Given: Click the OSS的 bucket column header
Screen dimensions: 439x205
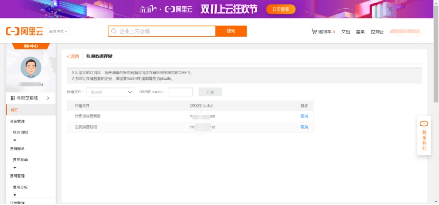Looking at the screenshot, I should [202, 106].
